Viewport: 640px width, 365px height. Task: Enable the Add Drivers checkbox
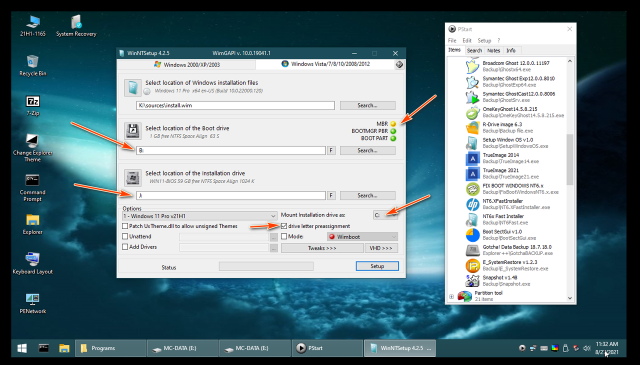(125, 247)
